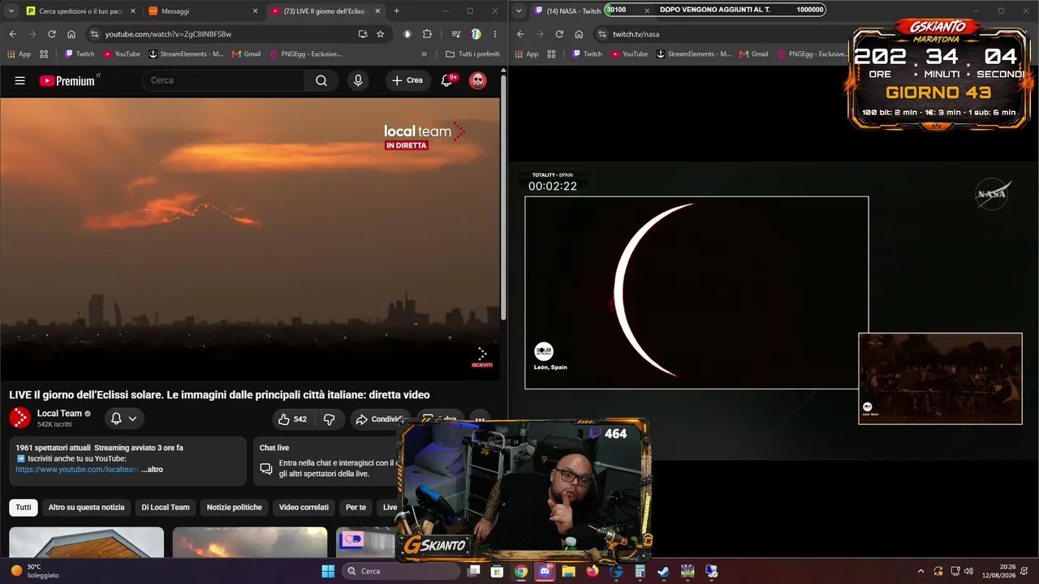Open Twitch bookmark in left browser bar
Viewport: 1039px width, 584px height.
point(80,54)
